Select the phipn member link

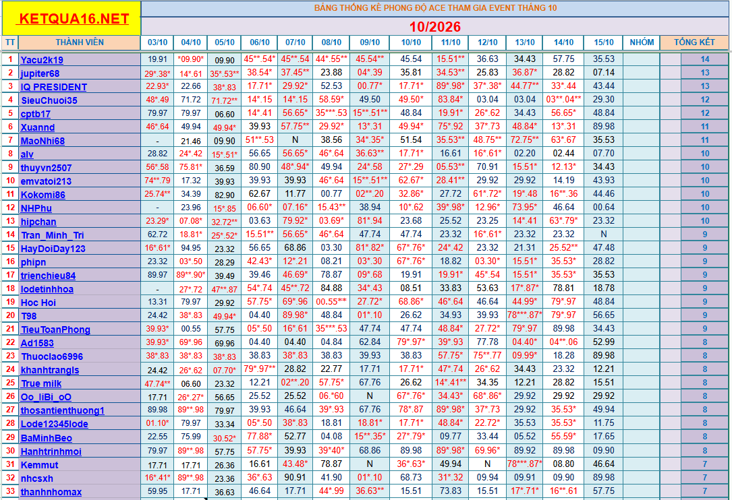tap(33, 262)
